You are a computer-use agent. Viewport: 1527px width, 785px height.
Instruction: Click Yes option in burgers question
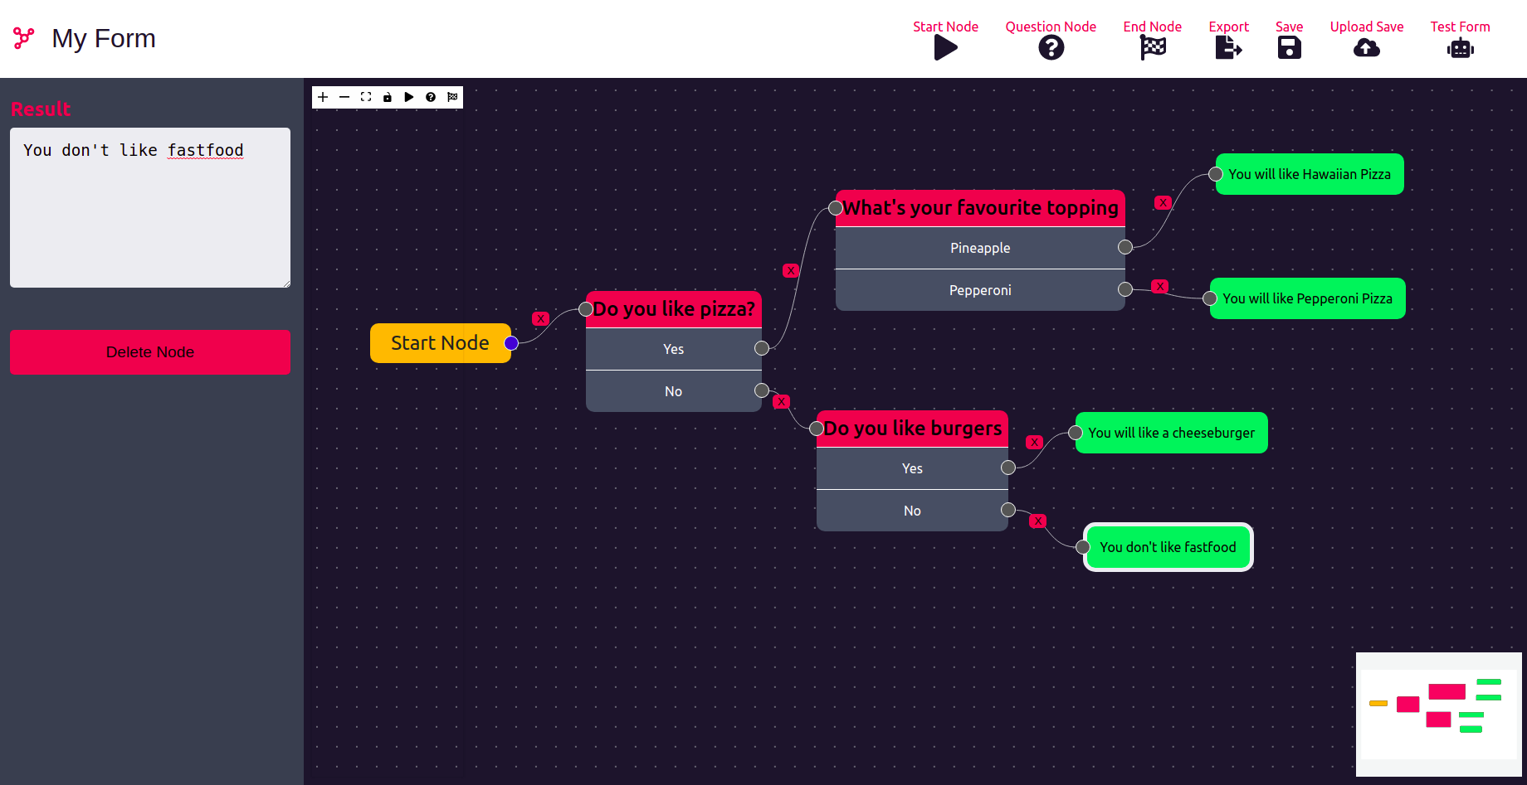coord(912,468)
